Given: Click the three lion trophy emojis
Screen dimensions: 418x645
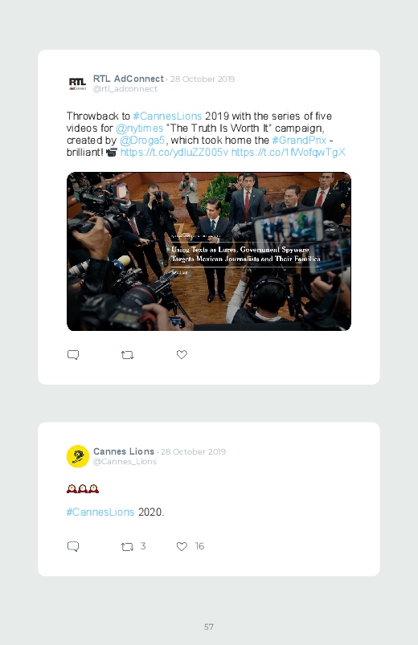Looking at the screenshot, I should 83,488.
